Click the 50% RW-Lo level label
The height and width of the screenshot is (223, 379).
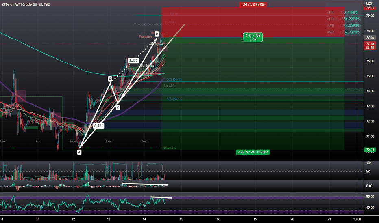tap(174, 99)
